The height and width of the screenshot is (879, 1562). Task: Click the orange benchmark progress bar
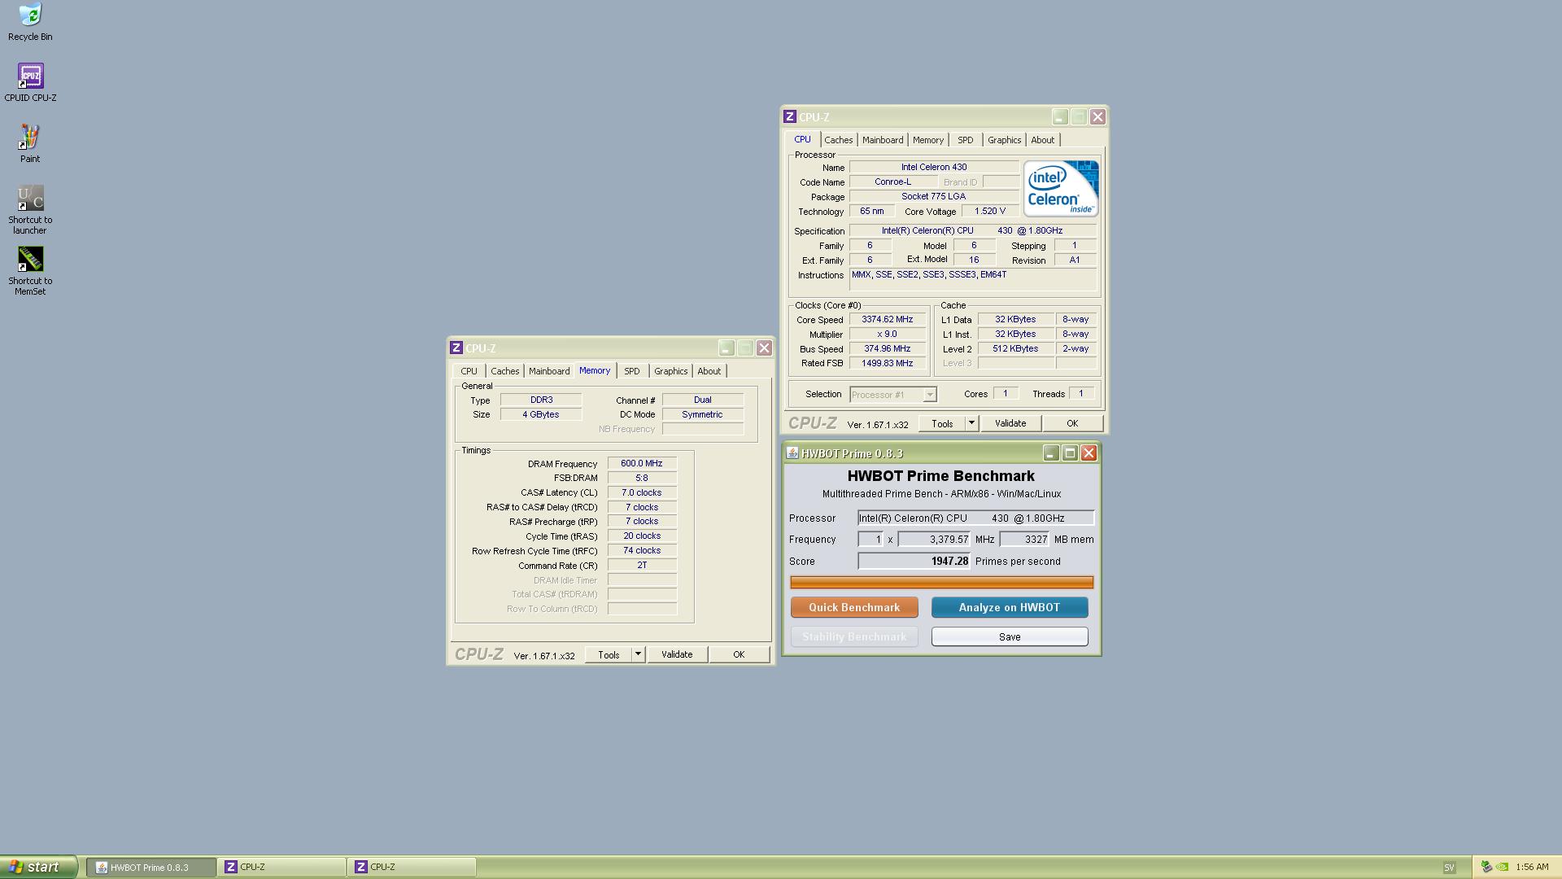[941, 582]
